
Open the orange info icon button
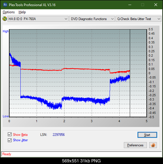[153, 145]
